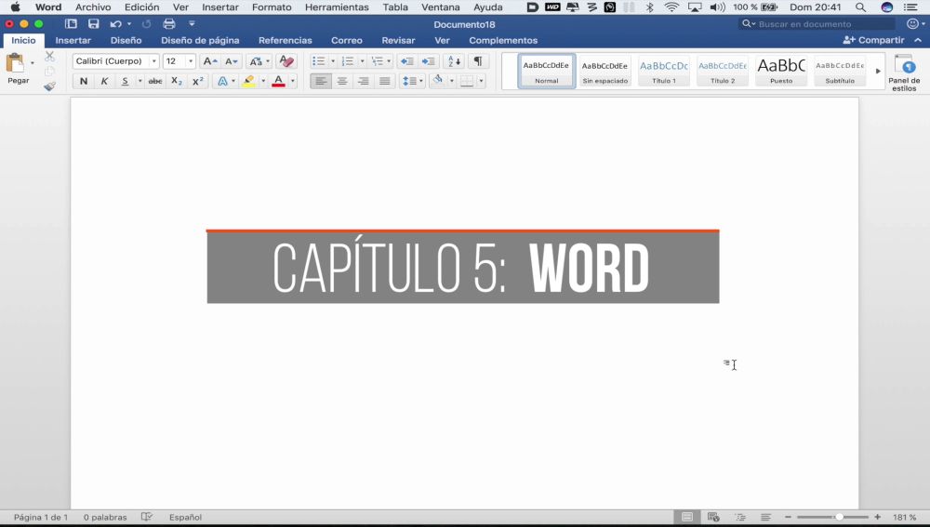Image resolution: width=930 pixels, height=527 pixels.
Task: Decrease font size with the small A icon
Action: 232,61
